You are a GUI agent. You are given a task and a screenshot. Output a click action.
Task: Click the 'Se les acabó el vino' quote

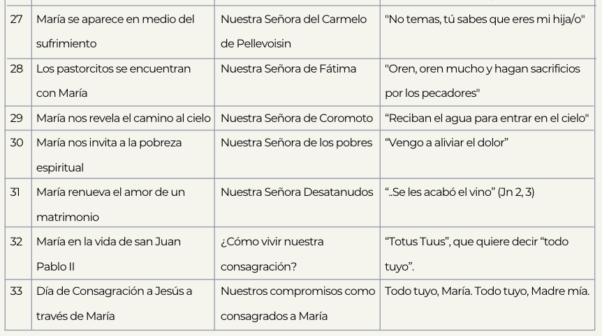pyautogui.click(x=460, y=192)
